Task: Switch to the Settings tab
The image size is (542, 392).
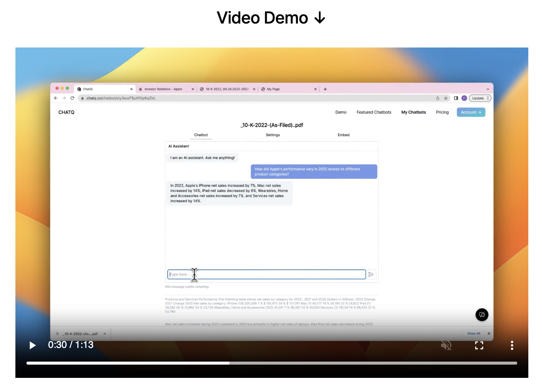Action: pos(273,135)
